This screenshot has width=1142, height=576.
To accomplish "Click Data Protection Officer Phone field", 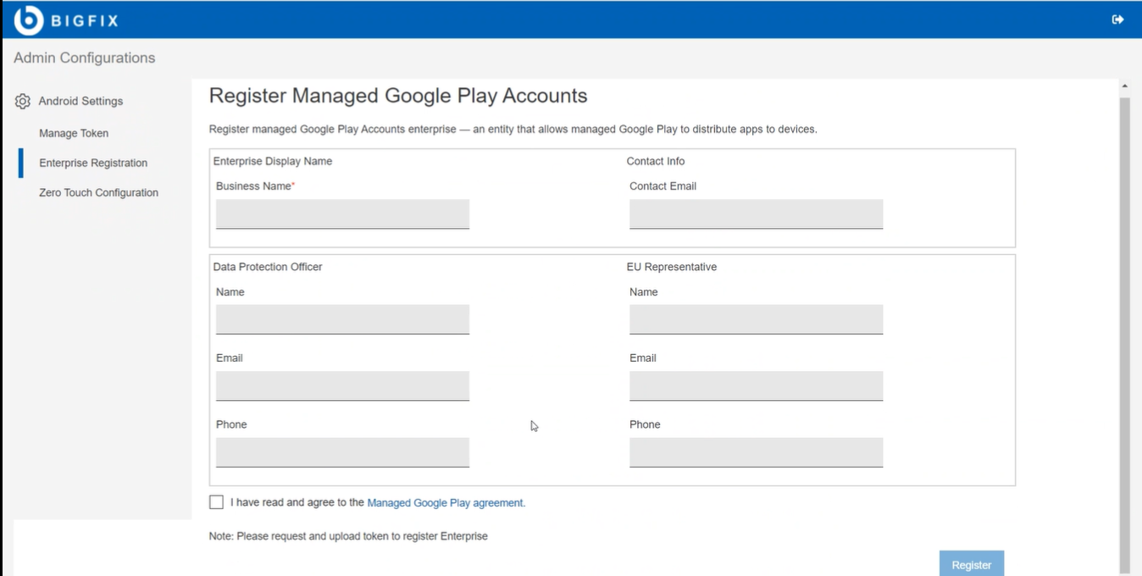I will tap(342, 451).
